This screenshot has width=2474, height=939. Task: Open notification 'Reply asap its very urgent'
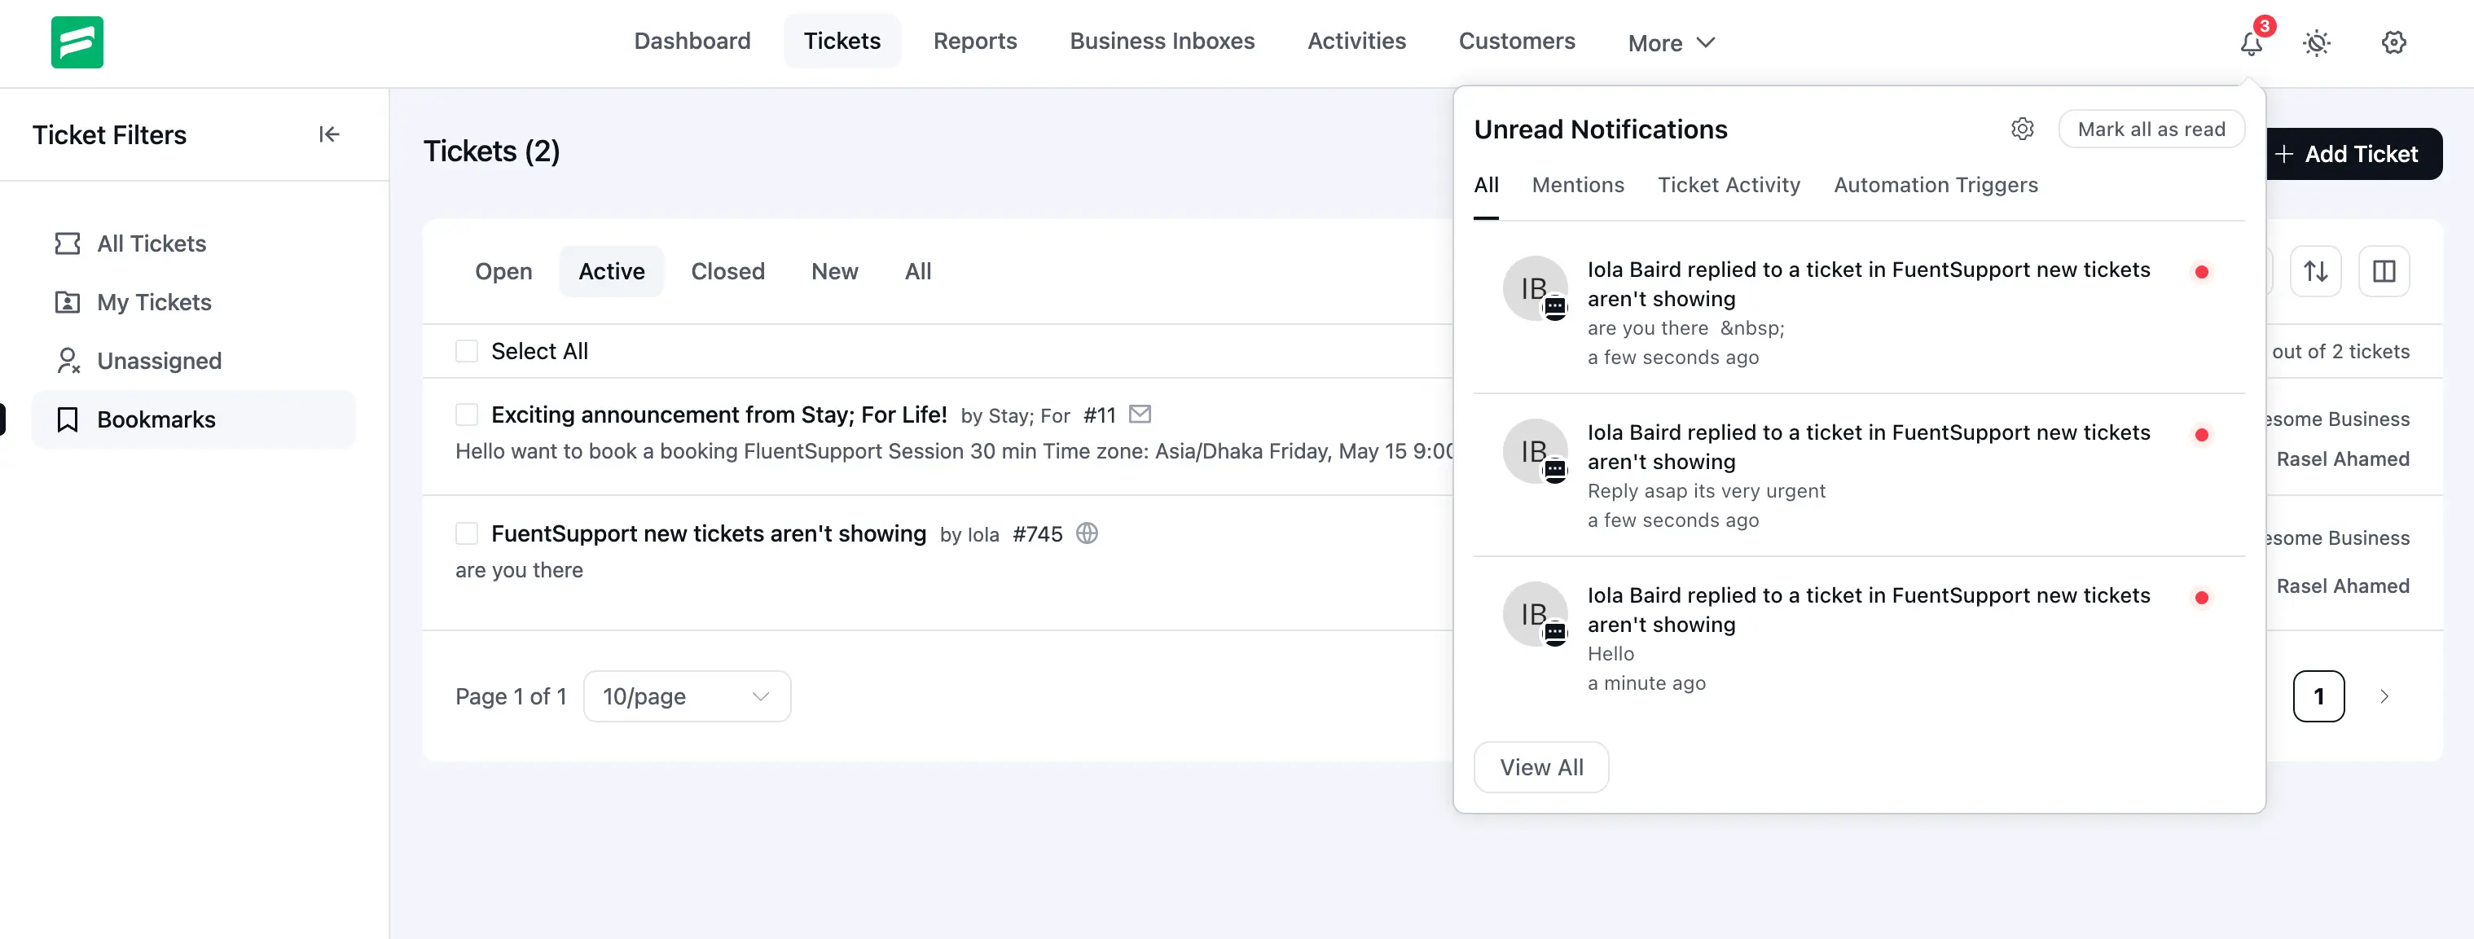point(1859,476)
